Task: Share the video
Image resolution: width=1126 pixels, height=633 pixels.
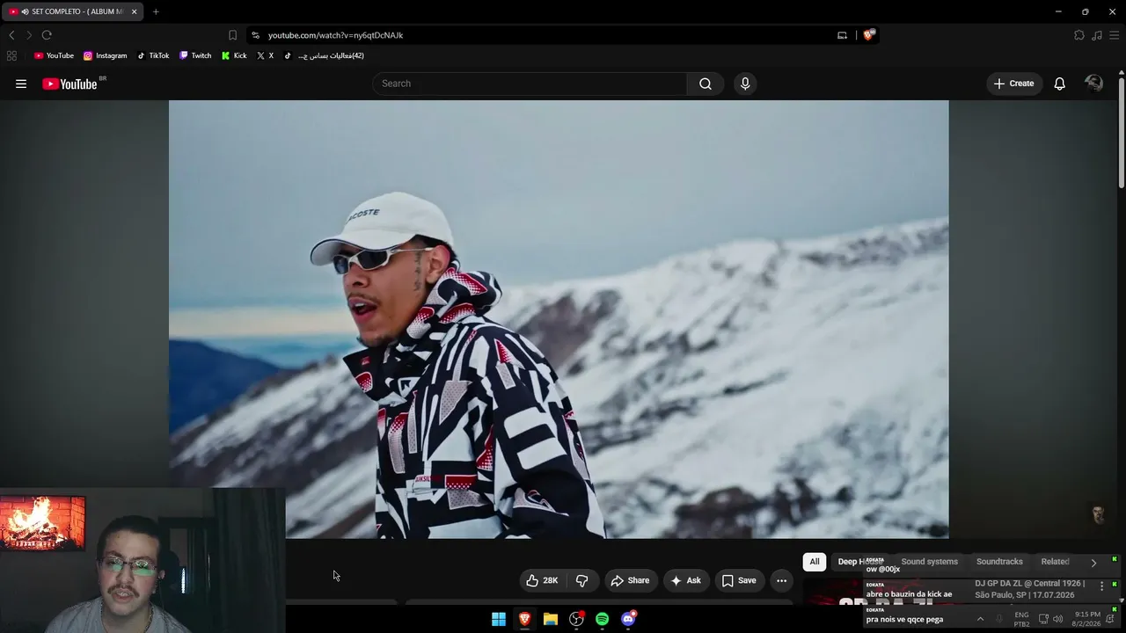Action: (x=630, y=580)
